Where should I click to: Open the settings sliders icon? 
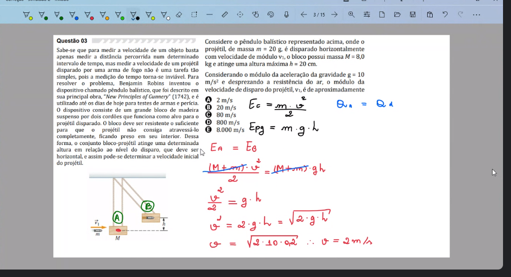[367, 14]
